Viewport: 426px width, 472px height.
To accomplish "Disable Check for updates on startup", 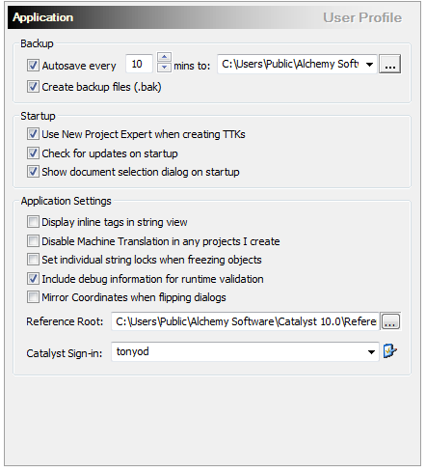I will 33,153.
